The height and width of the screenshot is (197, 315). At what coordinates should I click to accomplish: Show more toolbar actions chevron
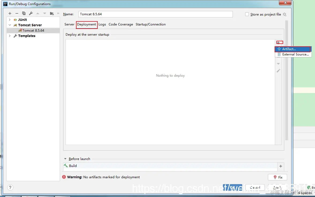(x=58, y=13)
